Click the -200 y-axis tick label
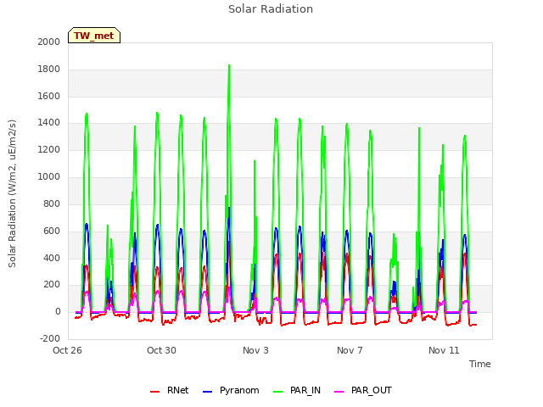The height and width of the screenshot is (407, 543). [x=50, y=339]
